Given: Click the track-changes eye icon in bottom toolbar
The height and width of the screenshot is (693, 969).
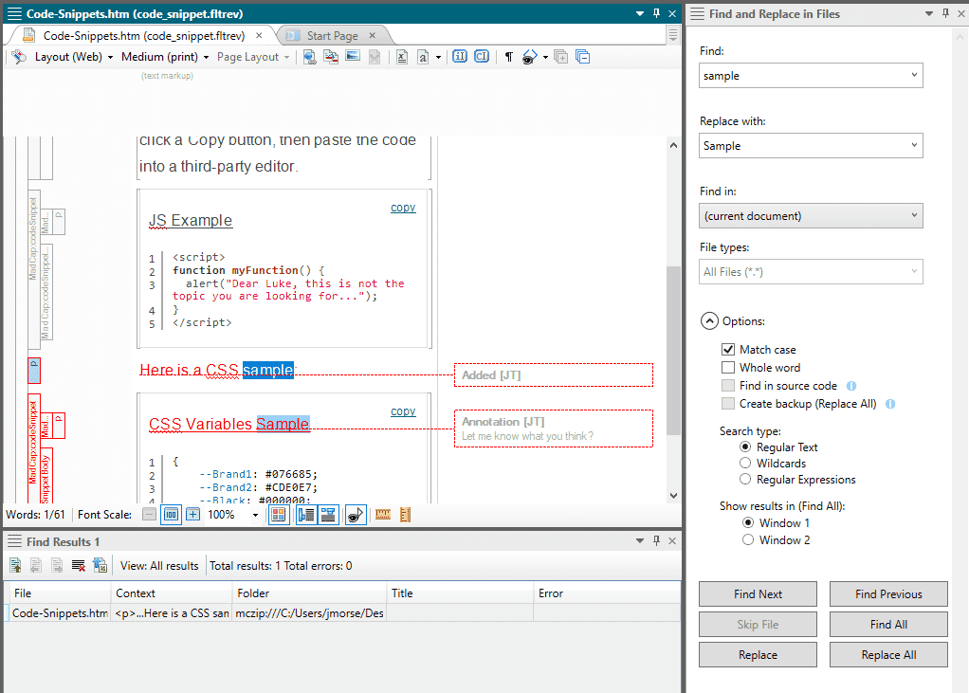Looking at the screenshot, I should (x=356, y=515).
